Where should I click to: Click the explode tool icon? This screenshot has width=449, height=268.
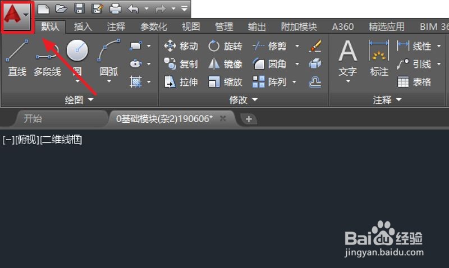pyautogui.click(x=315, y=64)
